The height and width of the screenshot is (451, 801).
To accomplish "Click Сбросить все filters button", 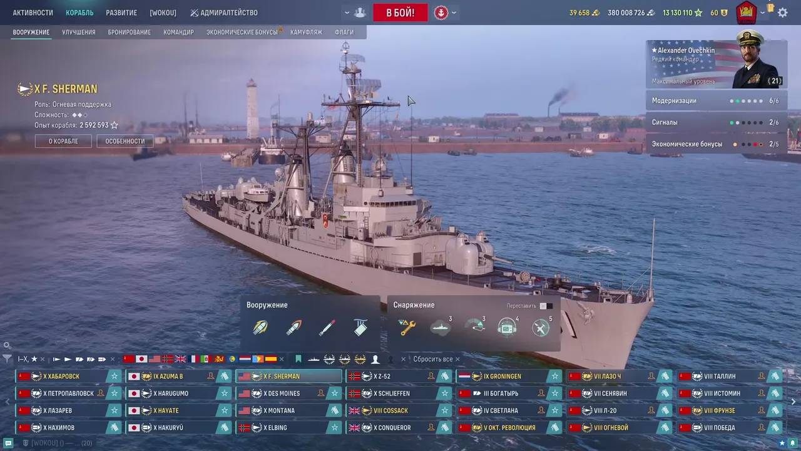I will tap(436, 359).
